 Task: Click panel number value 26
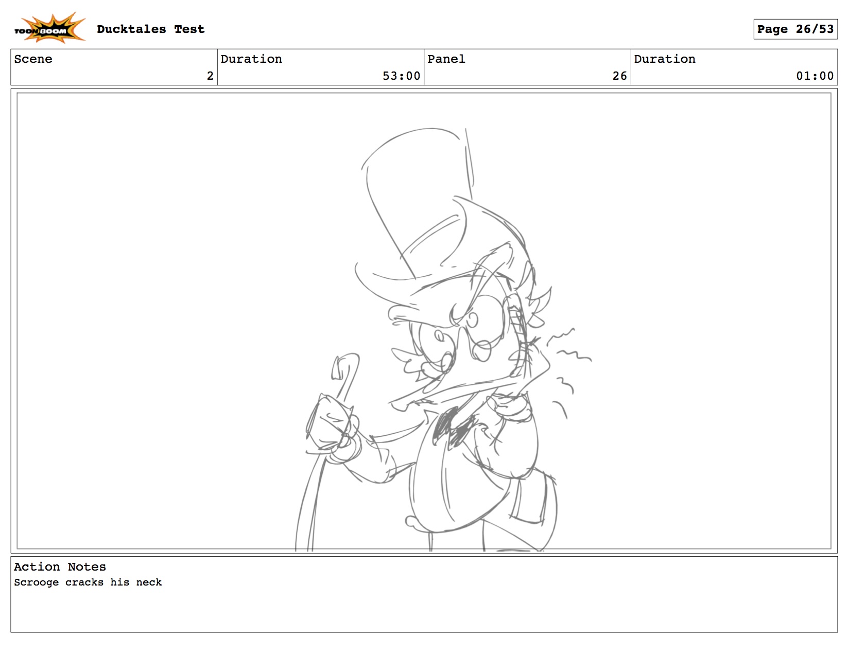click(x=619, y=76)
